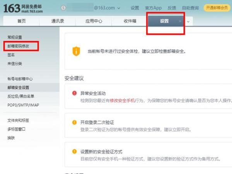Open 反垃圾/黑白名单 in the sidebar

(x=21, y=96)
